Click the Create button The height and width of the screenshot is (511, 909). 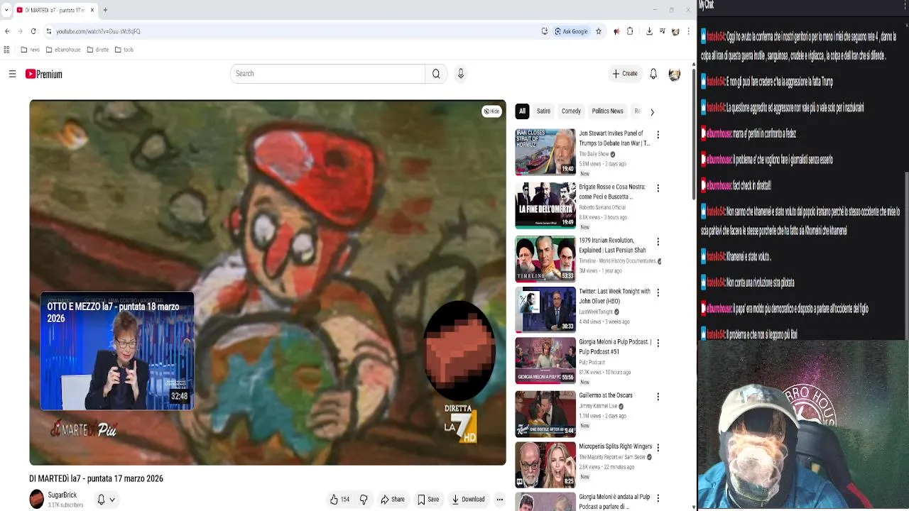pyautogui.click(x=625, y=74)
